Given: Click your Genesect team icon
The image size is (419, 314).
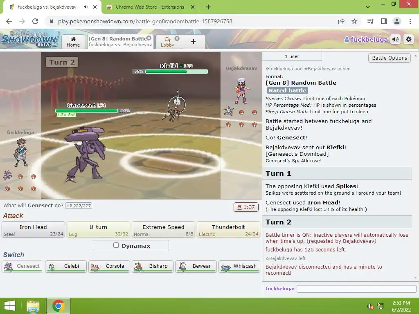Looking at the screenshot, I should (x=7, y=175).
